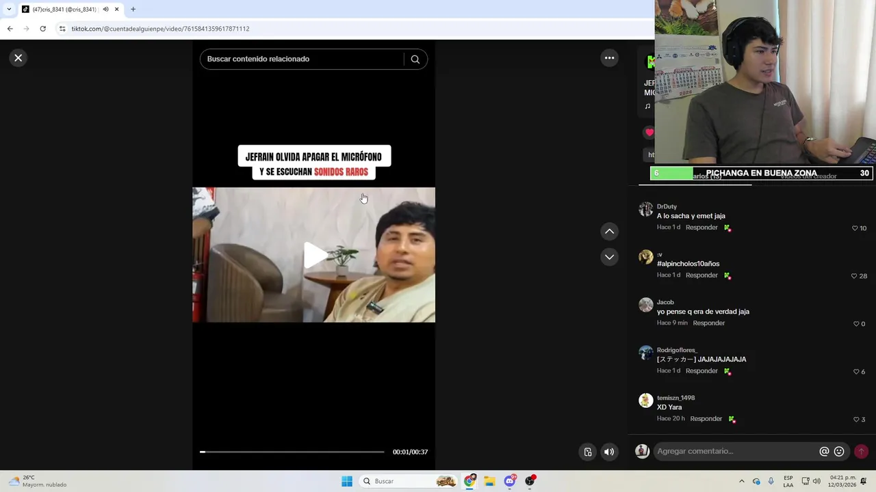Reply to DrDuty's comment

[701, 228]
